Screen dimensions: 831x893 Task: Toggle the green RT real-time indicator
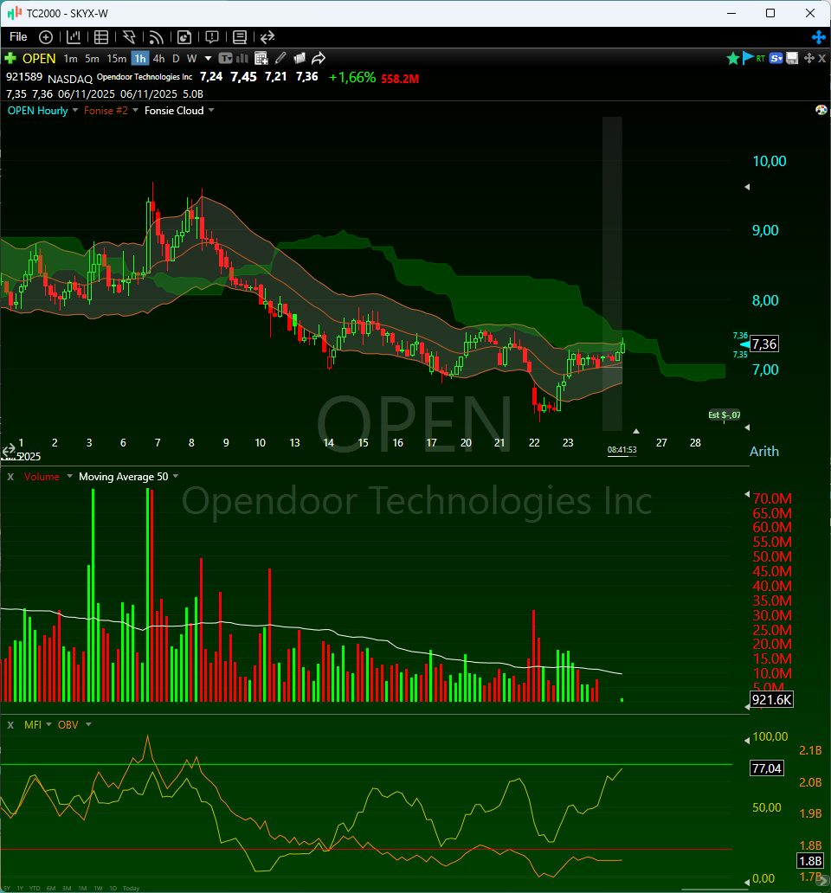(x=760, y=58)
